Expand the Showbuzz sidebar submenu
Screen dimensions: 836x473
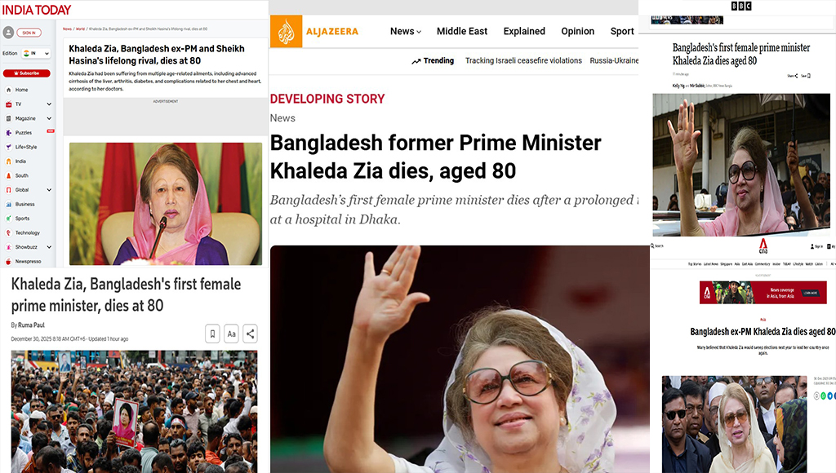click(x=49, y=247)
